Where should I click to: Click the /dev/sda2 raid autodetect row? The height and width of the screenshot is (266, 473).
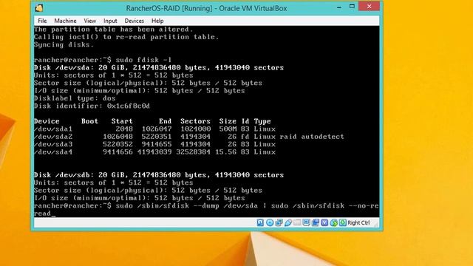point(189,137)
